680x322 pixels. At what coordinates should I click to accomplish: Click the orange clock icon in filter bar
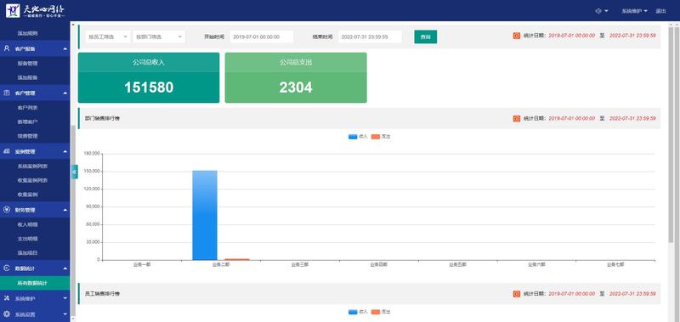click(x=516, y=36)
